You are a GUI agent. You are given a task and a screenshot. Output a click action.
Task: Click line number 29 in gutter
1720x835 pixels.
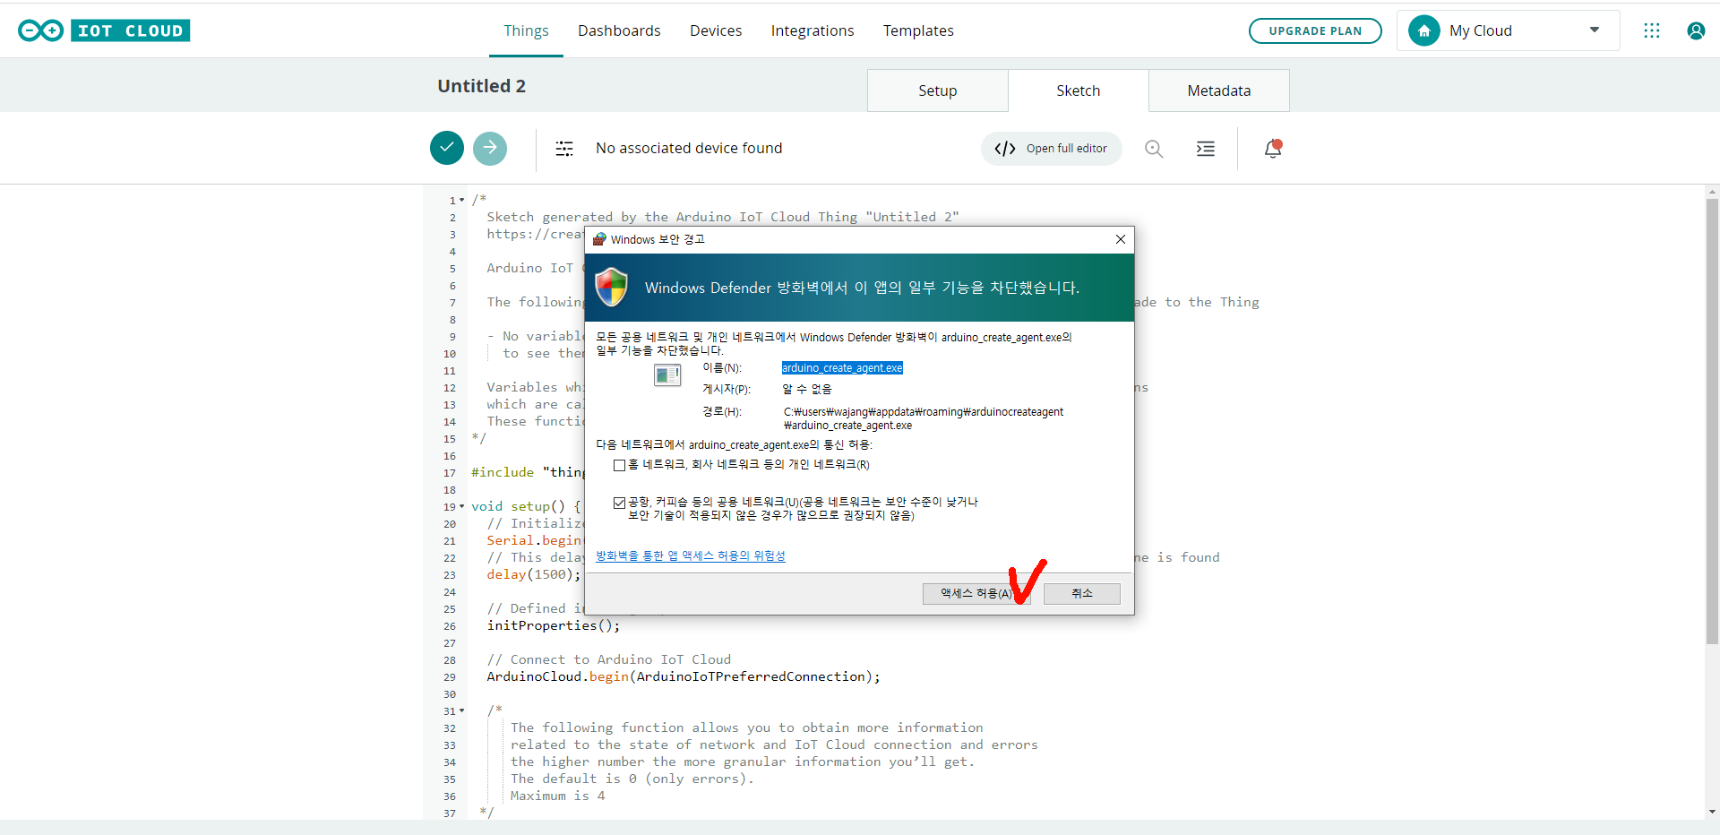tap(450, 677)
